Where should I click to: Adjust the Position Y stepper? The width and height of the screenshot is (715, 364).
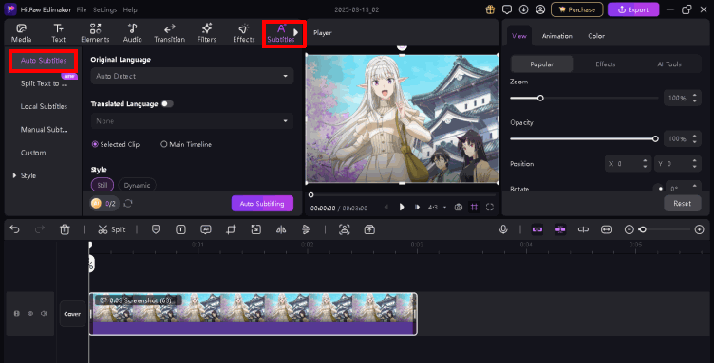(694, 163)
